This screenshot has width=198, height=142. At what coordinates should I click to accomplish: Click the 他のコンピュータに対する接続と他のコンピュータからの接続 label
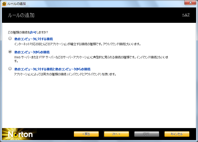tap(52, 69)
